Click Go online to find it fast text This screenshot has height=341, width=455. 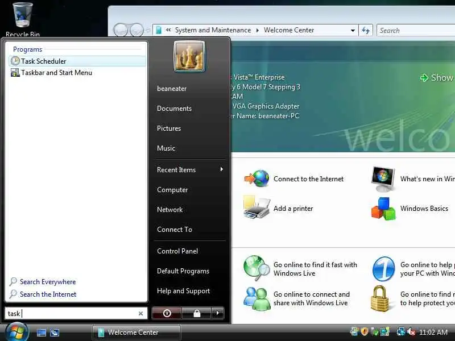click(315, 269)
